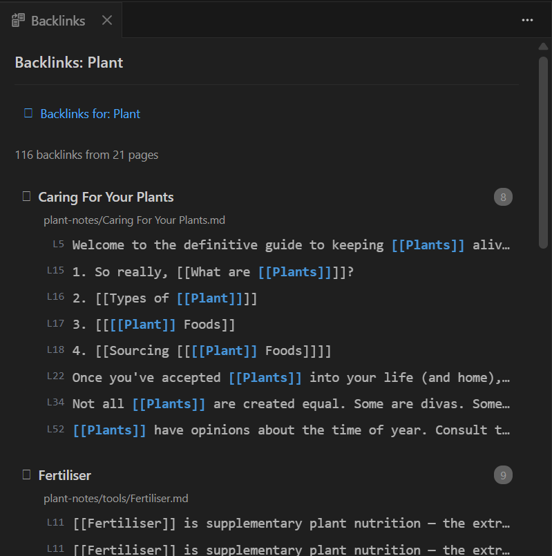Click the 9 count badge next to Fertiliser

pyautogui.click(x=503, y=475)
